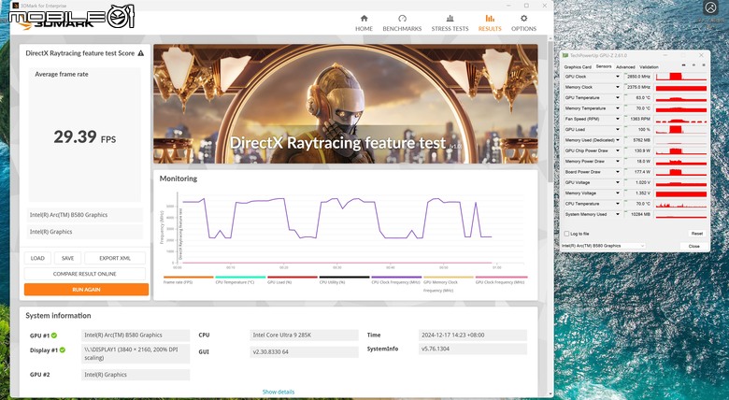
Task: Click the user profile icon on the desktop corner
Action: click(x=710, y=7)
